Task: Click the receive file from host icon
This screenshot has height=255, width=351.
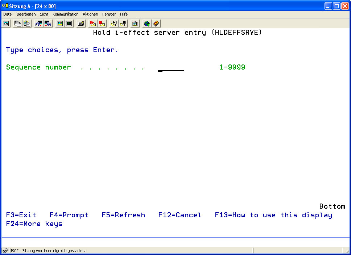Action: (48, 24)
